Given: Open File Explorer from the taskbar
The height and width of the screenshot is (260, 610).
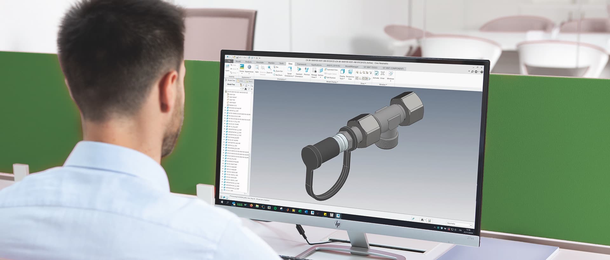Looking at the screenshot, I should pos(257,206).
